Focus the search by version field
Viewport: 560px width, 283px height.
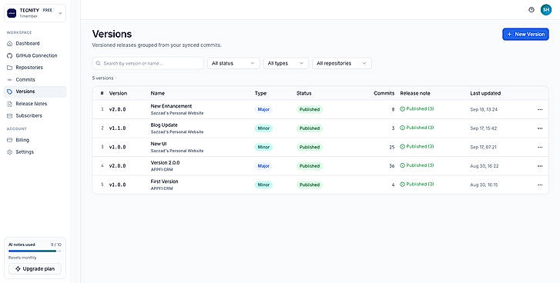(x=148, y=63)
